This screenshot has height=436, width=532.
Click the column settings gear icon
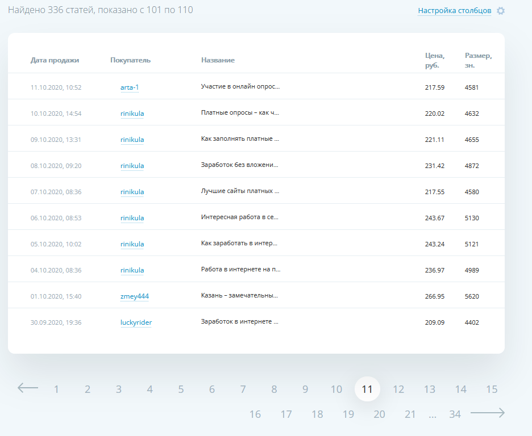pyautogui.click(x=500, y=11)
